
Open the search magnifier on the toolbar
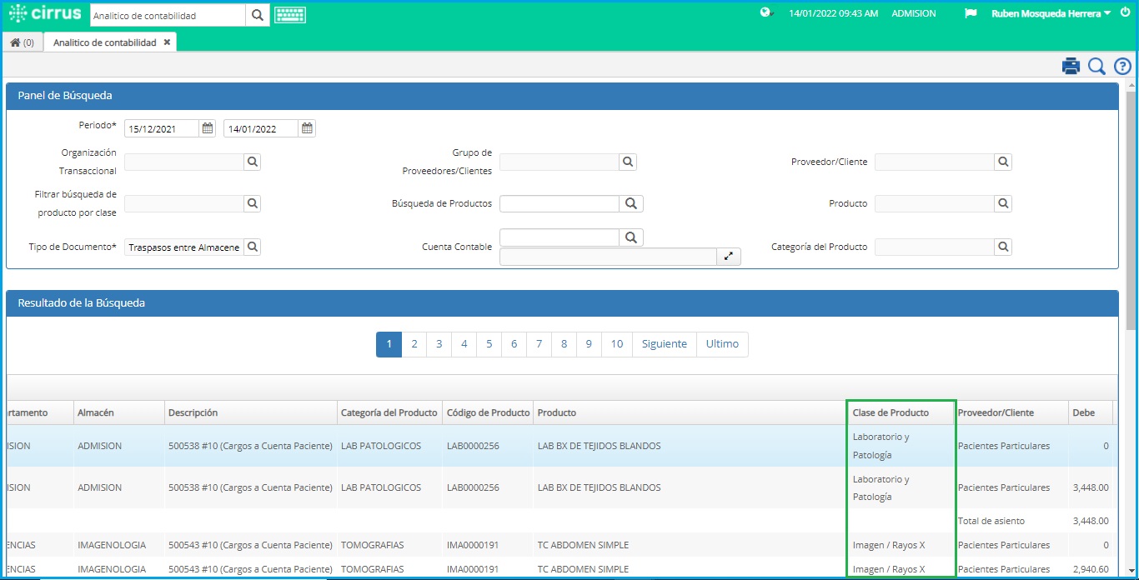[x=1096, y=65]
